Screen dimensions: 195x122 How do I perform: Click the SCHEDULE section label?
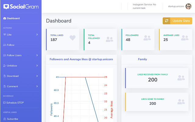click(8, 96)
